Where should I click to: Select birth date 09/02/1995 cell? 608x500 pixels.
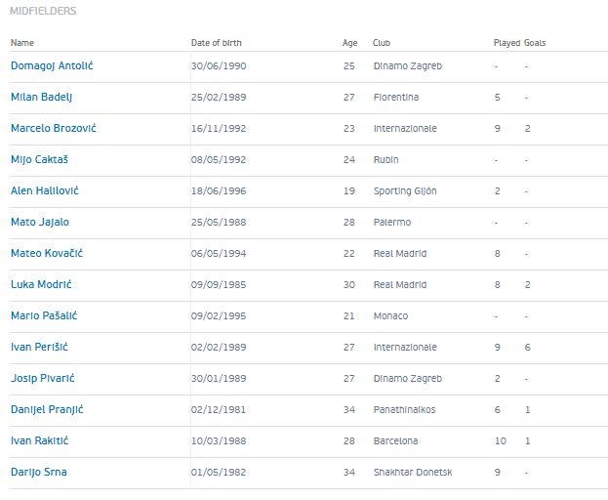coord(219,315)
